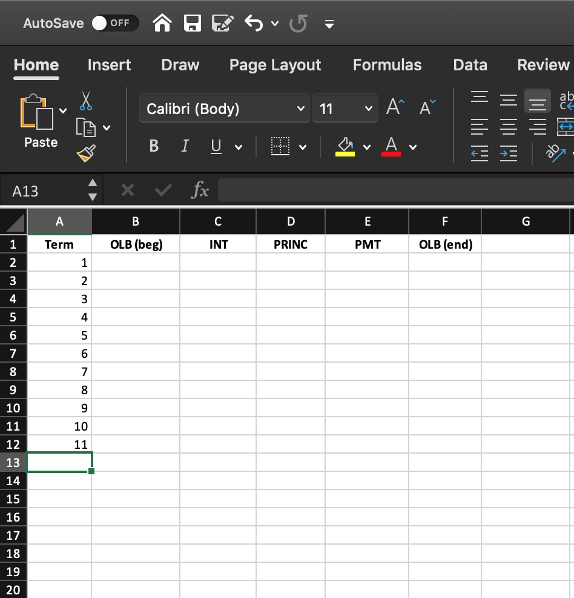
Task: Click Increase Indent icon
Action: click(x=509, y=153)
